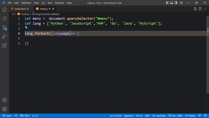209x118 pixels.
Task: Toggle Panel layout icon
Action: pos(171,3)
